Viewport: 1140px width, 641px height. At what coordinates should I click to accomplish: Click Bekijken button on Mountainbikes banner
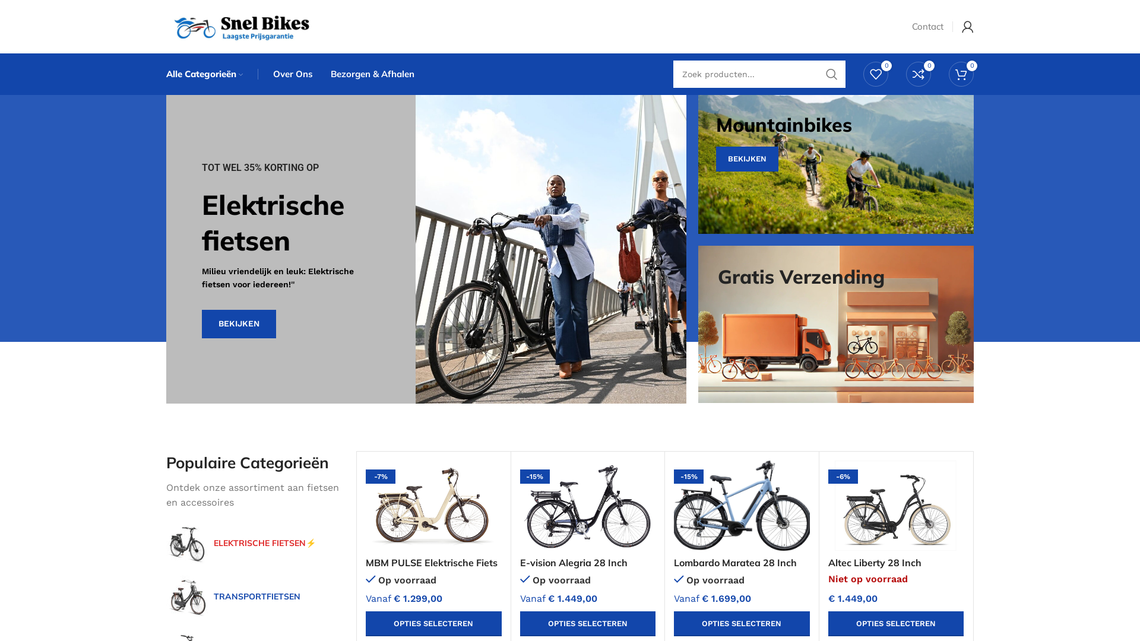[747, 159]
